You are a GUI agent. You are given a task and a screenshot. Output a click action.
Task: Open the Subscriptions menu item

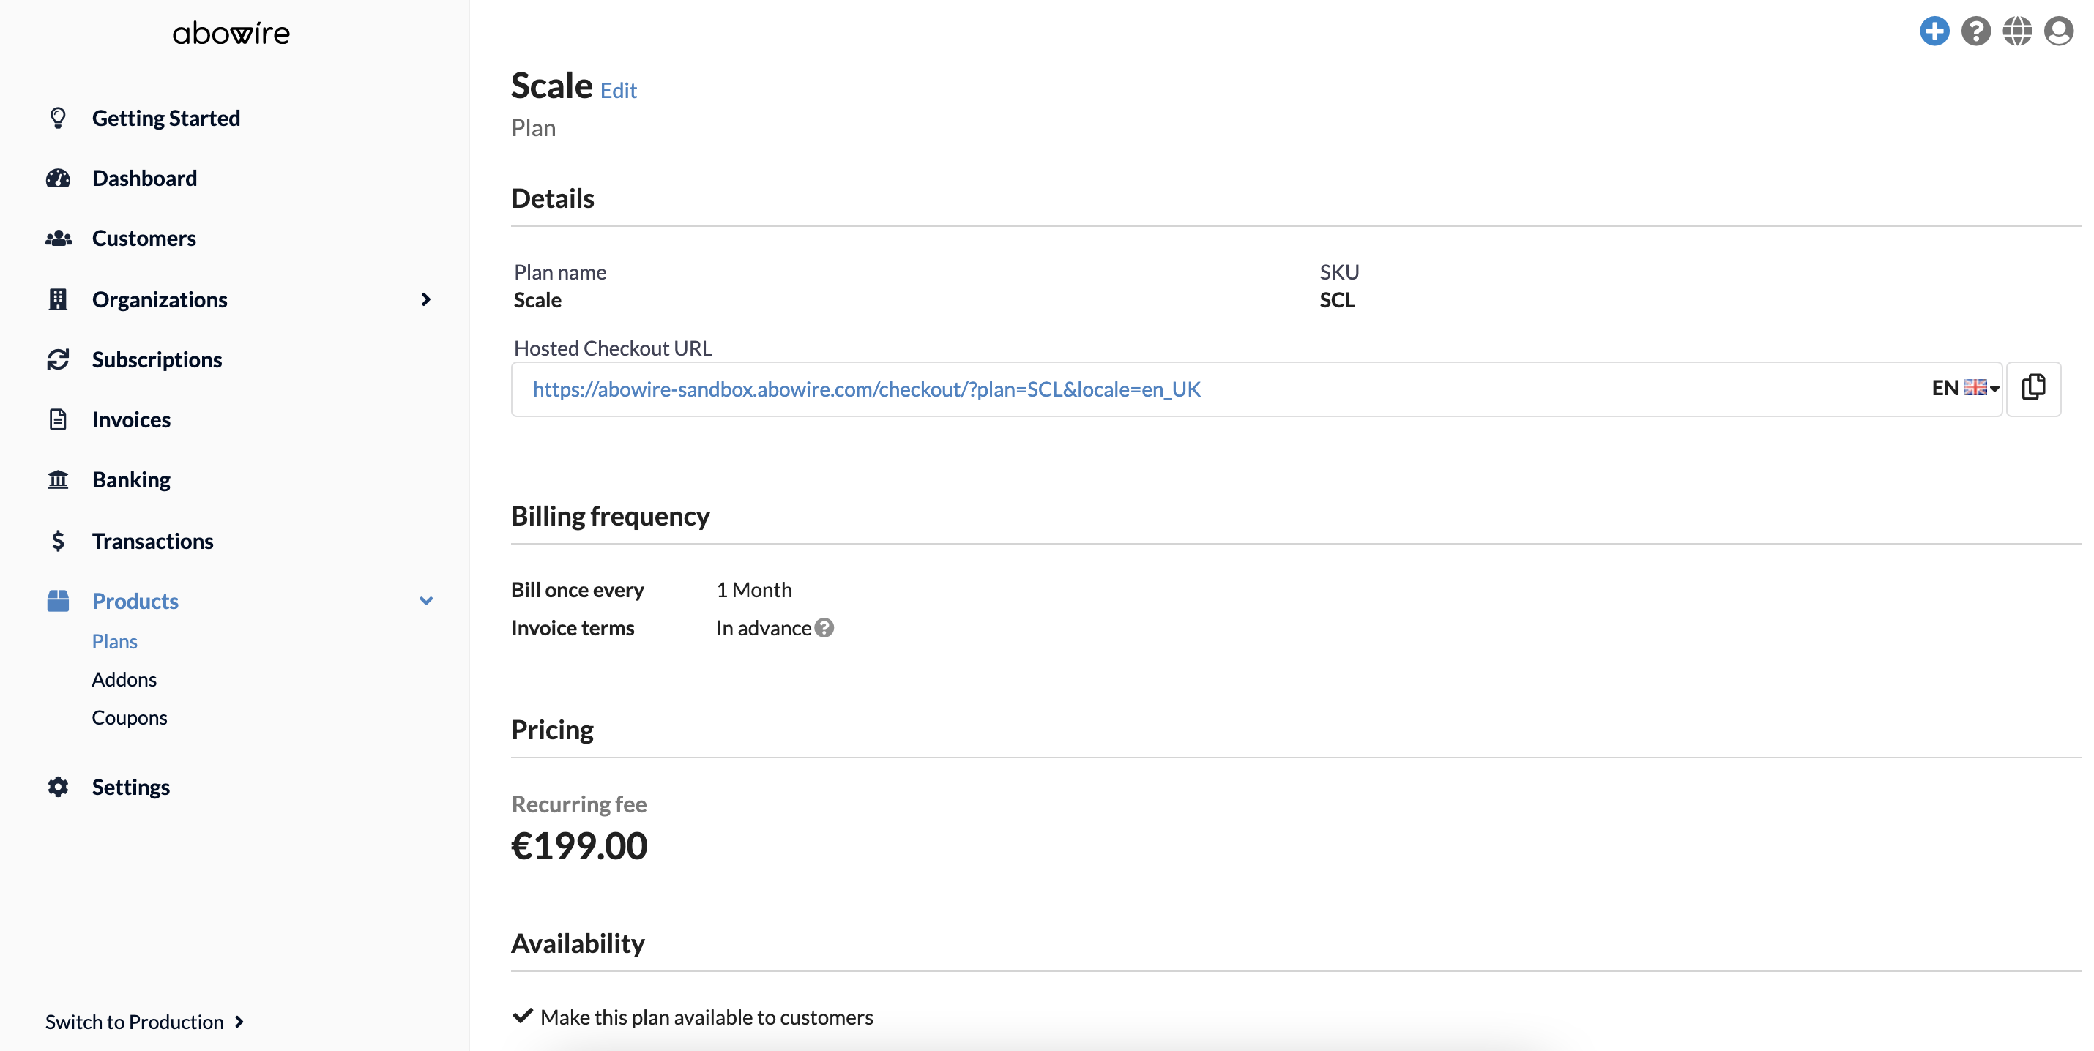coord(157,359)
